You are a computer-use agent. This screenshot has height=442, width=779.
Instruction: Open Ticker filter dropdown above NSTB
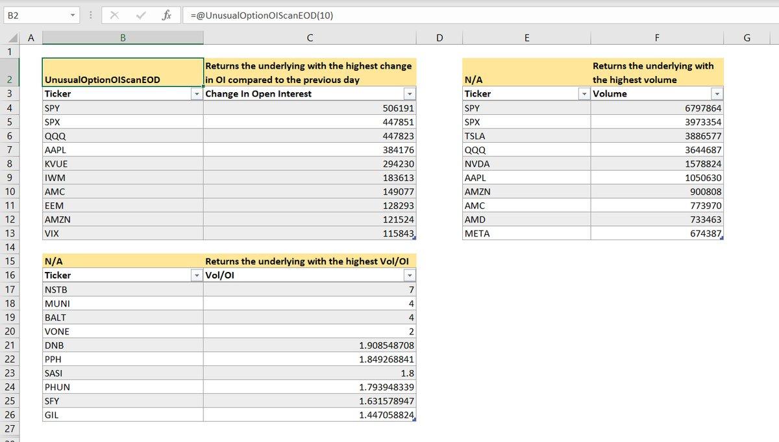pyautogui.click(x=197, y=276)
